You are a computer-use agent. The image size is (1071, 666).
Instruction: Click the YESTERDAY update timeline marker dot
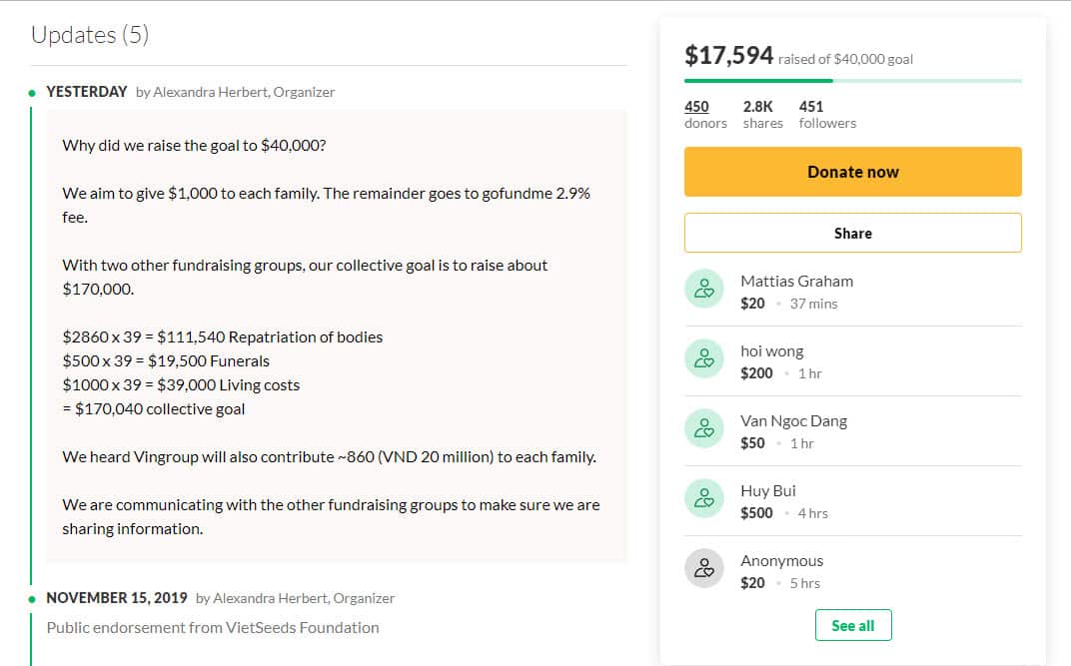[32, 92]
